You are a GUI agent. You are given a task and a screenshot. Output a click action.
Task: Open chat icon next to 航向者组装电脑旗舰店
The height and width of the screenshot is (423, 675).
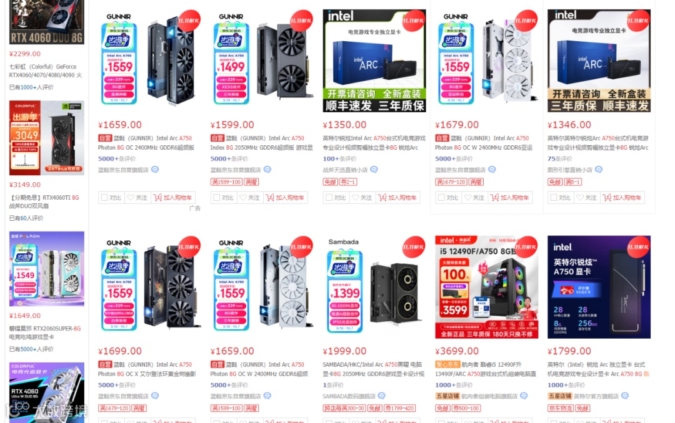[x=524, y=396]
